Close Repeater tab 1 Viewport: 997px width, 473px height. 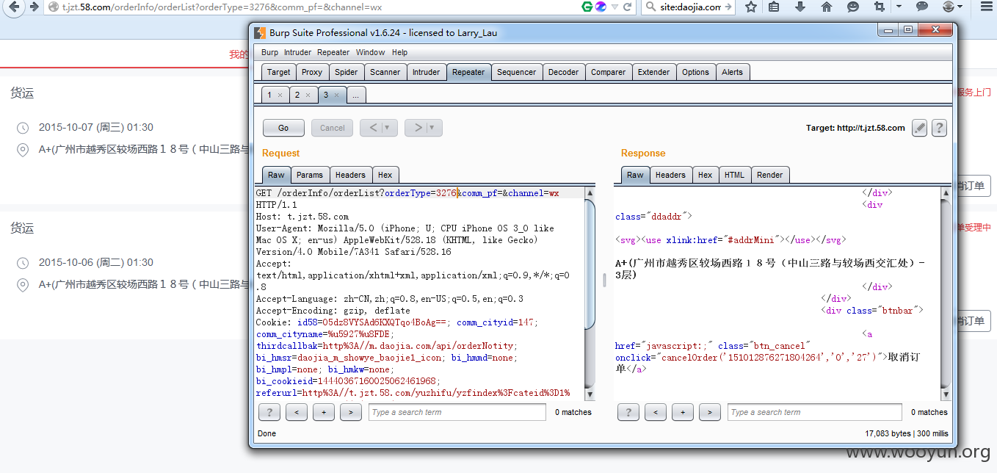click(280, 95)
